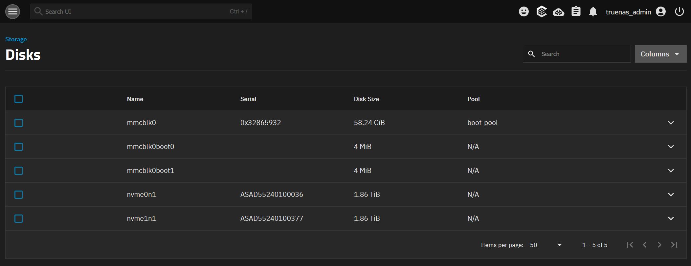Go to the next page of disks
This screenshot has width=691, height=266.
pos(659,245)
